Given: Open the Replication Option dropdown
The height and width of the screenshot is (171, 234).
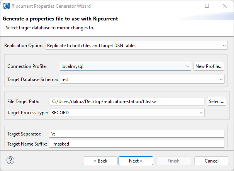Looking at the screenshot, I should tap(136, 46).
